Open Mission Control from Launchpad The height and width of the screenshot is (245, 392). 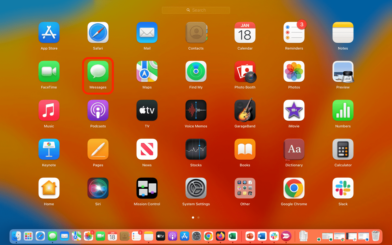tap(147, 188)
